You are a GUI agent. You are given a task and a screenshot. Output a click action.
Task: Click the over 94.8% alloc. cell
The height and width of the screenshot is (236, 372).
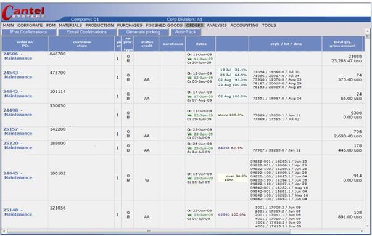233,178
